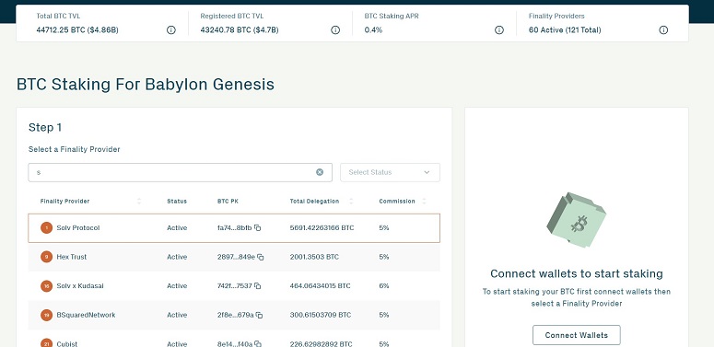The image size is (714, 347).
Task: Click Solv Protocol rank badge
Action: [x=46, y=228]
